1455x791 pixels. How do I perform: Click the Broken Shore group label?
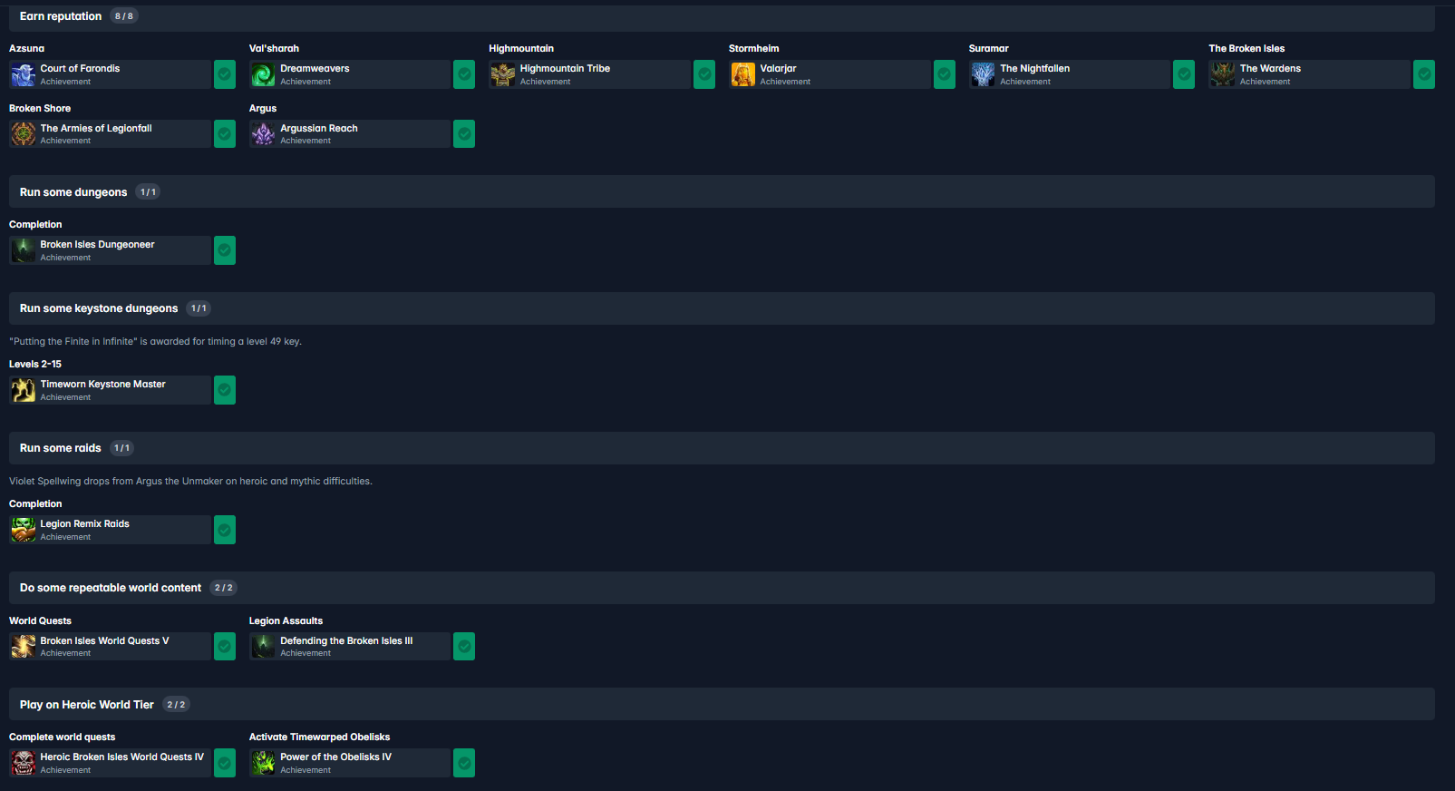pyautogui.click(x=40, y=109)
